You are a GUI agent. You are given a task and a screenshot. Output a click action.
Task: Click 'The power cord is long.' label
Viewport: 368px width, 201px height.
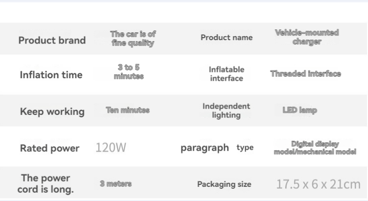pyautogui.click(x=46, y=184)
